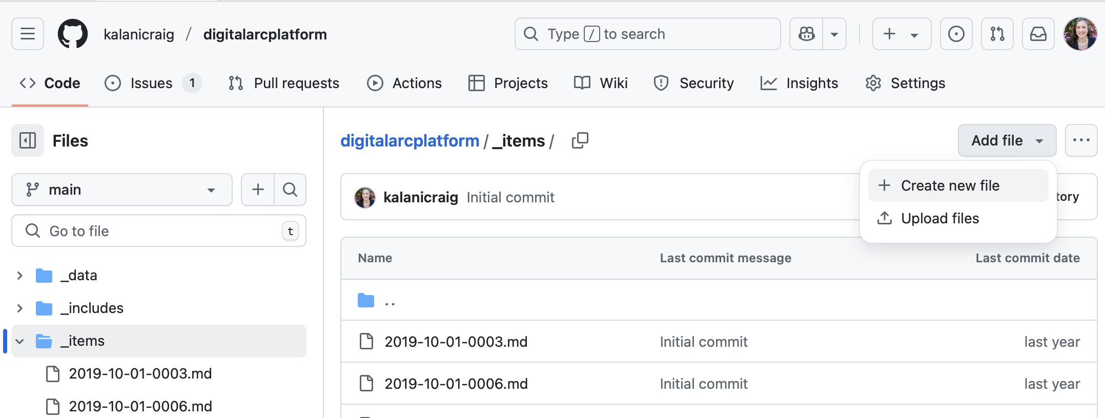Switch to the Code tab

[50, 83]
